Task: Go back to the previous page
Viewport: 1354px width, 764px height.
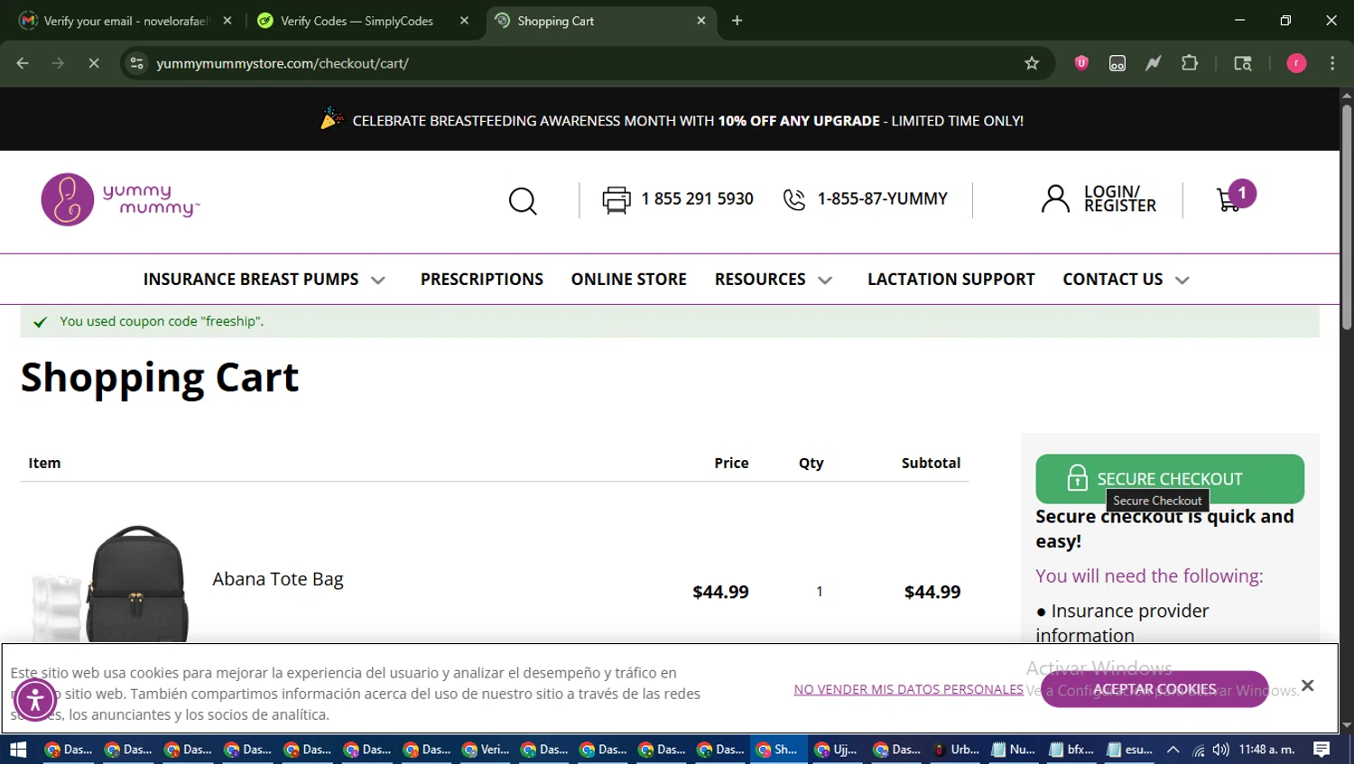Action: click(23, 63)
